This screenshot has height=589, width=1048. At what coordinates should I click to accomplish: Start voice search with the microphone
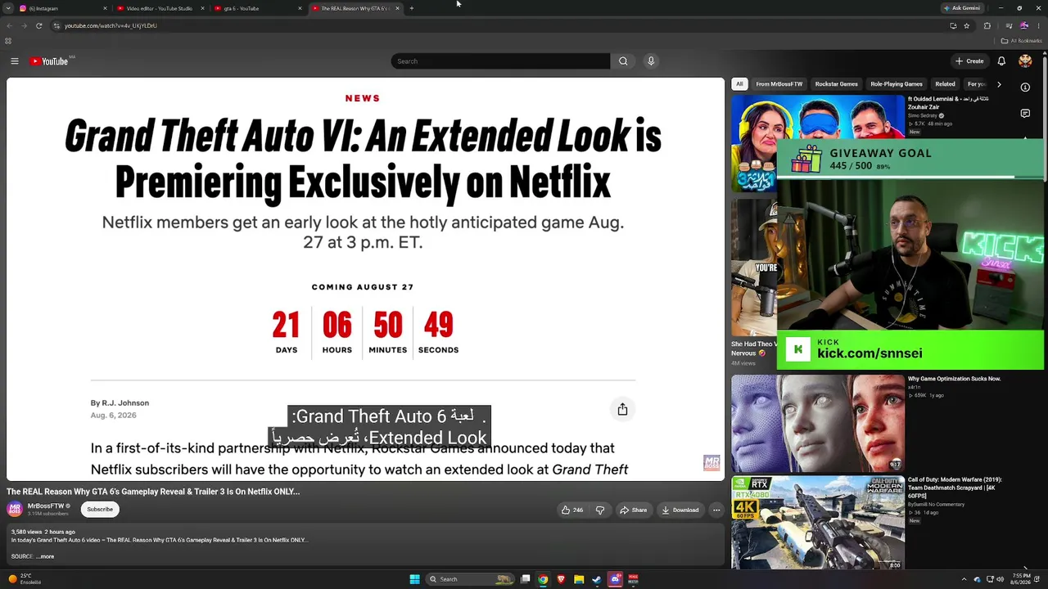[651, 61]
